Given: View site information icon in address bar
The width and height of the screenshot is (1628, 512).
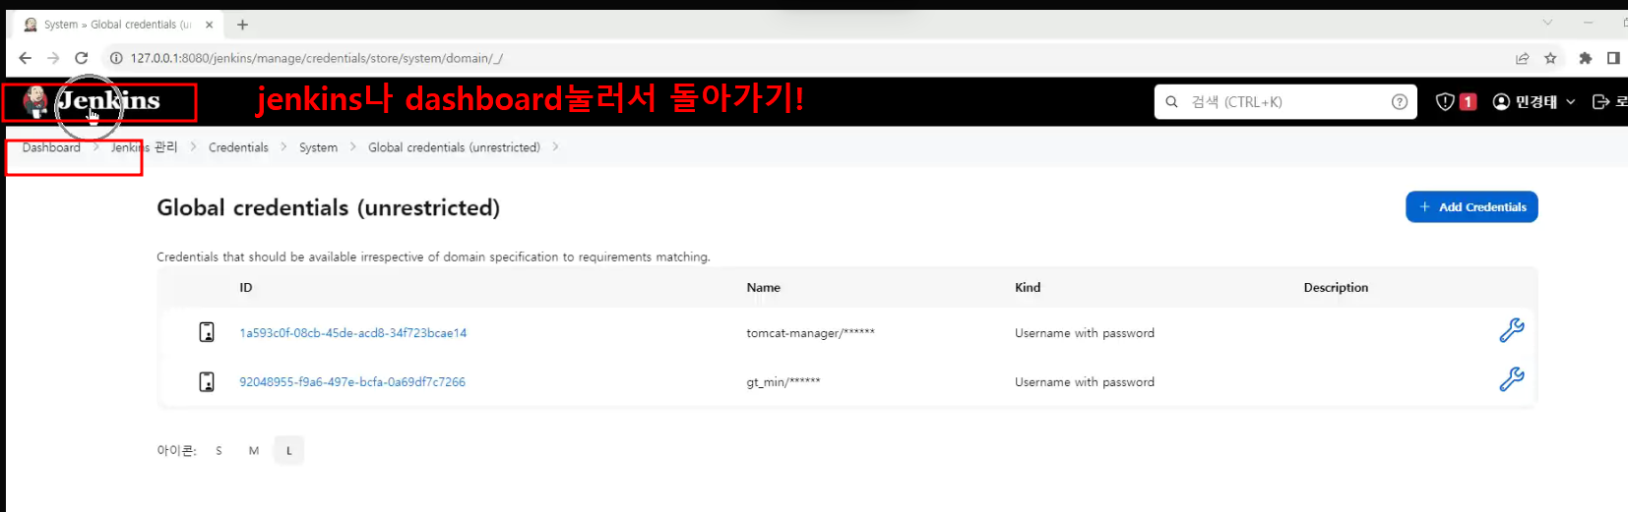Looking at the screenshot, I should point(115,58).
